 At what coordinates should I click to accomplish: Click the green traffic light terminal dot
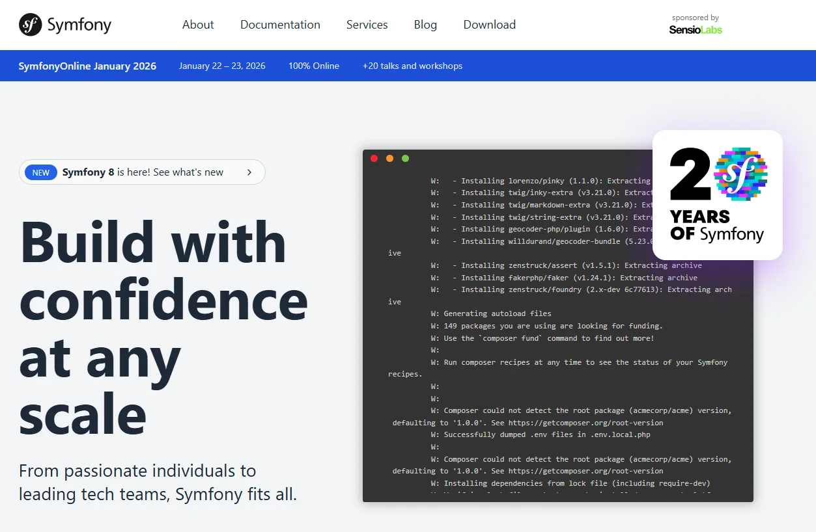(405, 158)
